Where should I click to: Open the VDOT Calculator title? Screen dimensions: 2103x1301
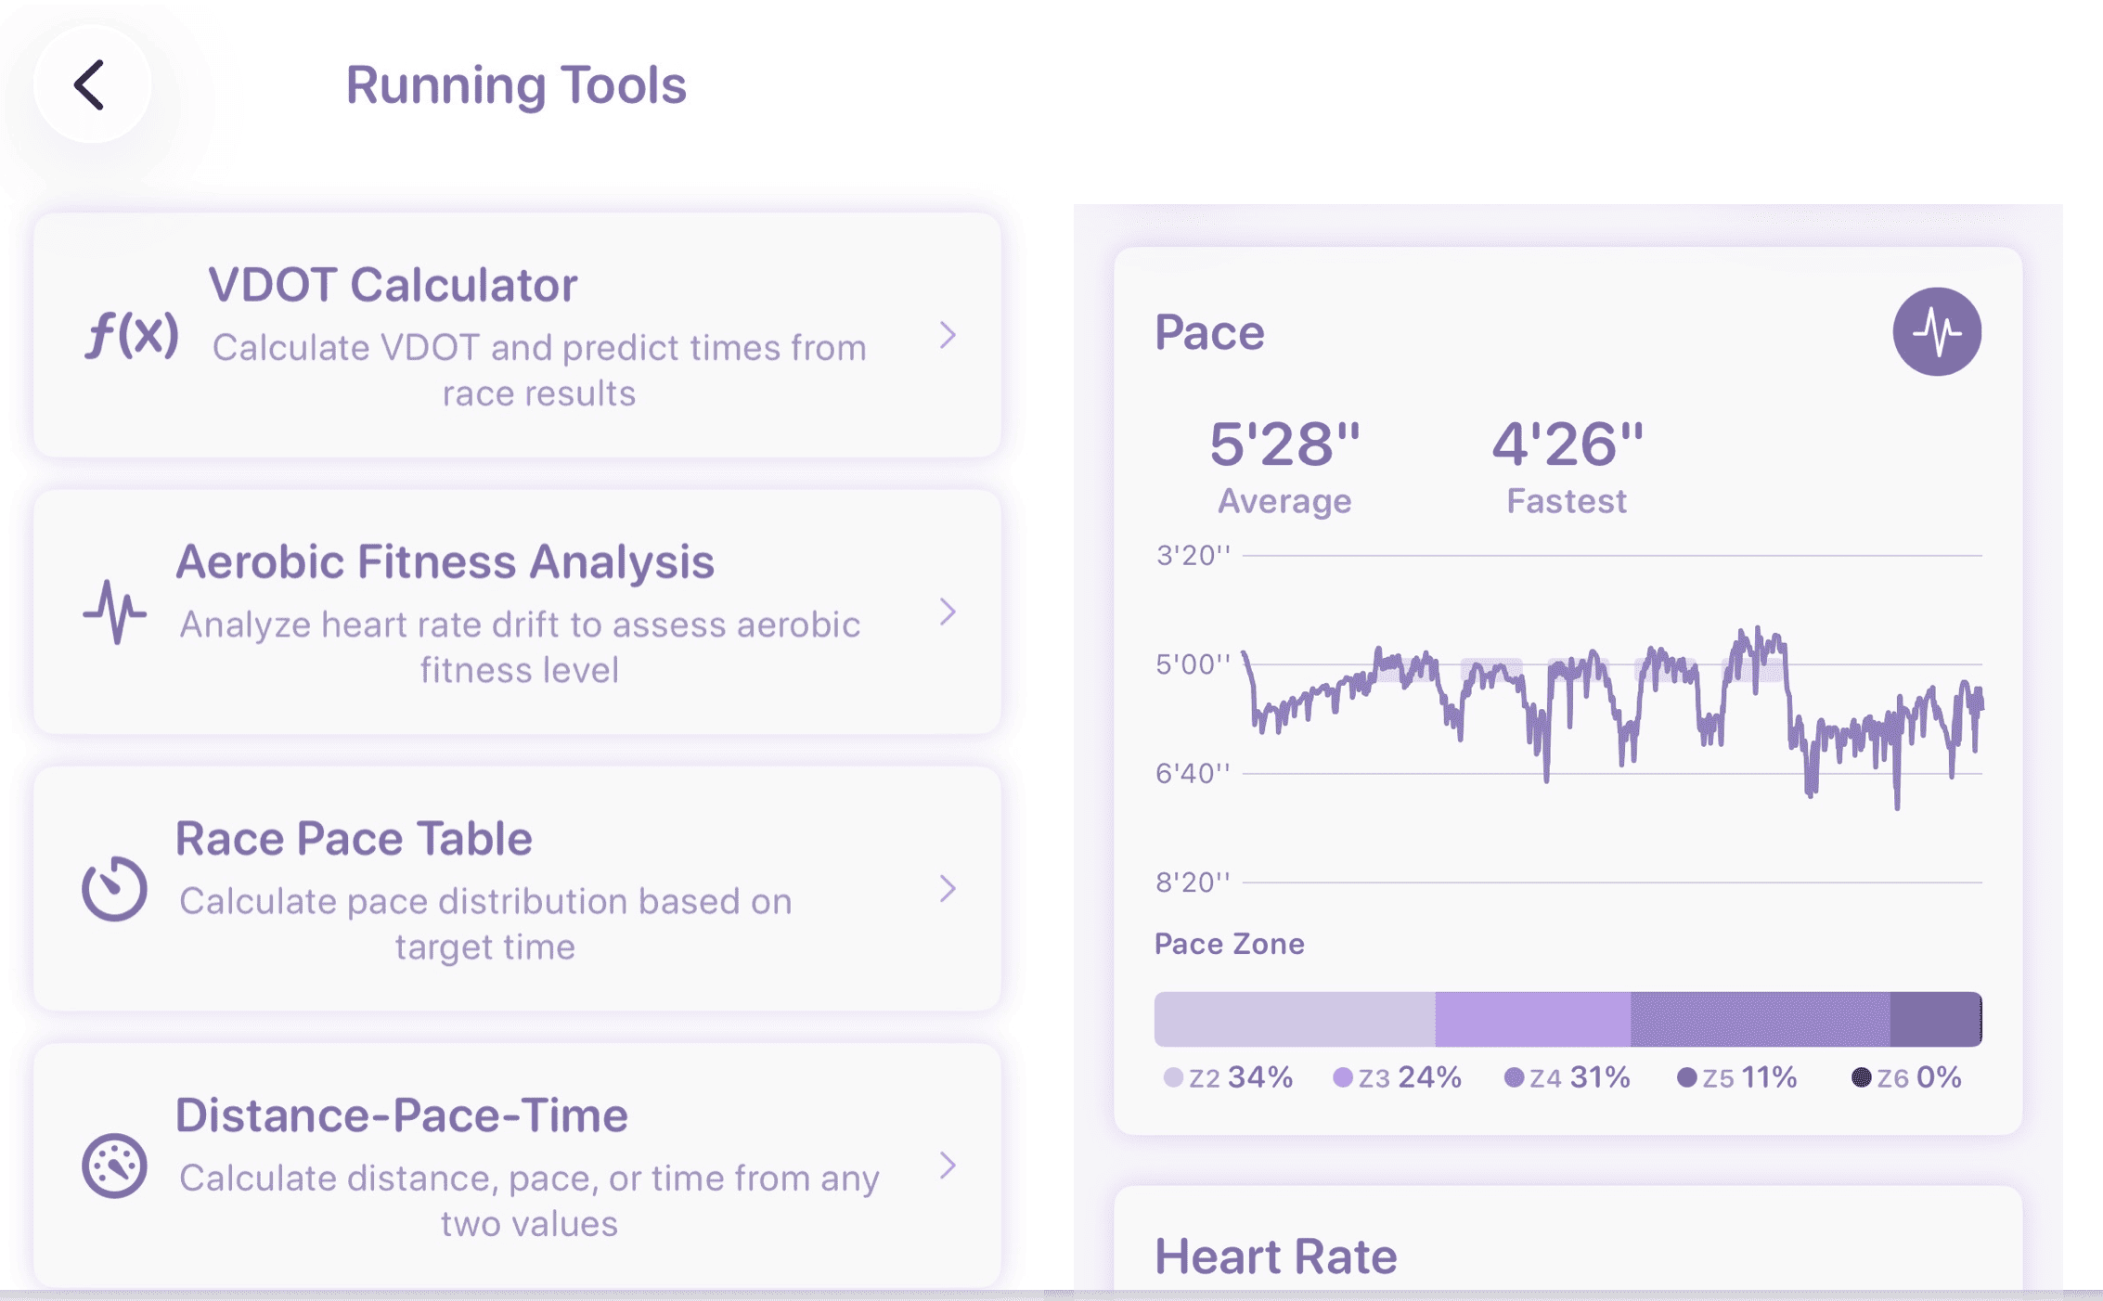pyautogui.click(x=393, y=285)
